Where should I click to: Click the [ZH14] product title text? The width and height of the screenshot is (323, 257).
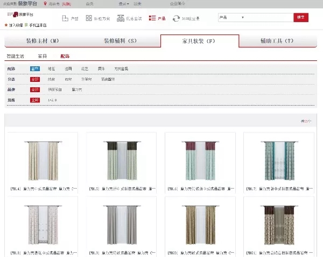coord(44,189)
